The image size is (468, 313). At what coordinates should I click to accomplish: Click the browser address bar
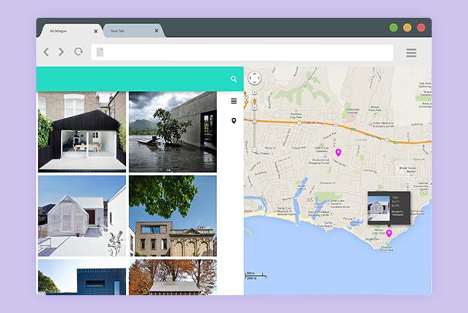(x=241, y=52)
